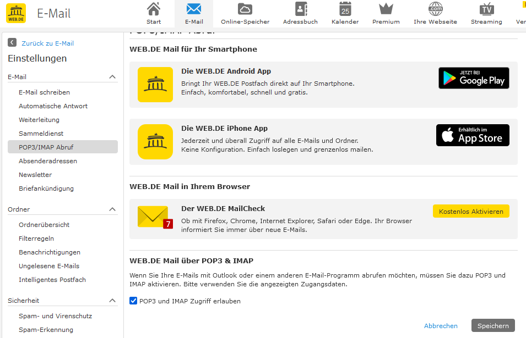Open the Adressbuch contacts icon
Image resolution: width=526 pixels, height=338 pixels.
tap(300, 9)
